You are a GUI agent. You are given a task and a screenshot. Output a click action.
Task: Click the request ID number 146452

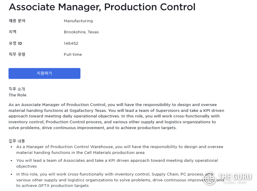71,43
